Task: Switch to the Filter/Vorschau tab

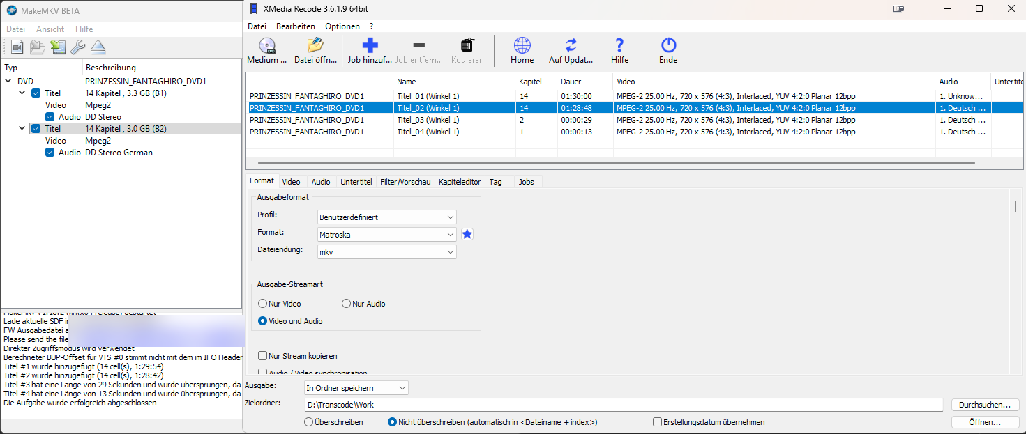Action: (x=405, y=182)
